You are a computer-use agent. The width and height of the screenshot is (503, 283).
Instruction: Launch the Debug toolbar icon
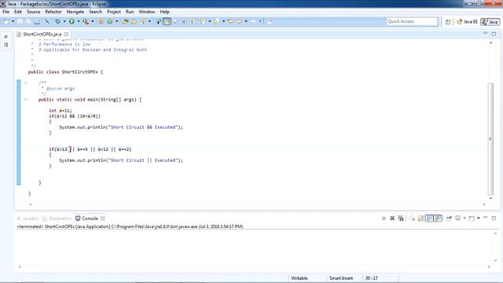pos(57,21)
